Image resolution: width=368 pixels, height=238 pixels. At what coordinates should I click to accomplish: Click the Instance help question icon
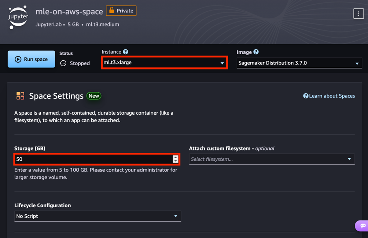point(126,52)
